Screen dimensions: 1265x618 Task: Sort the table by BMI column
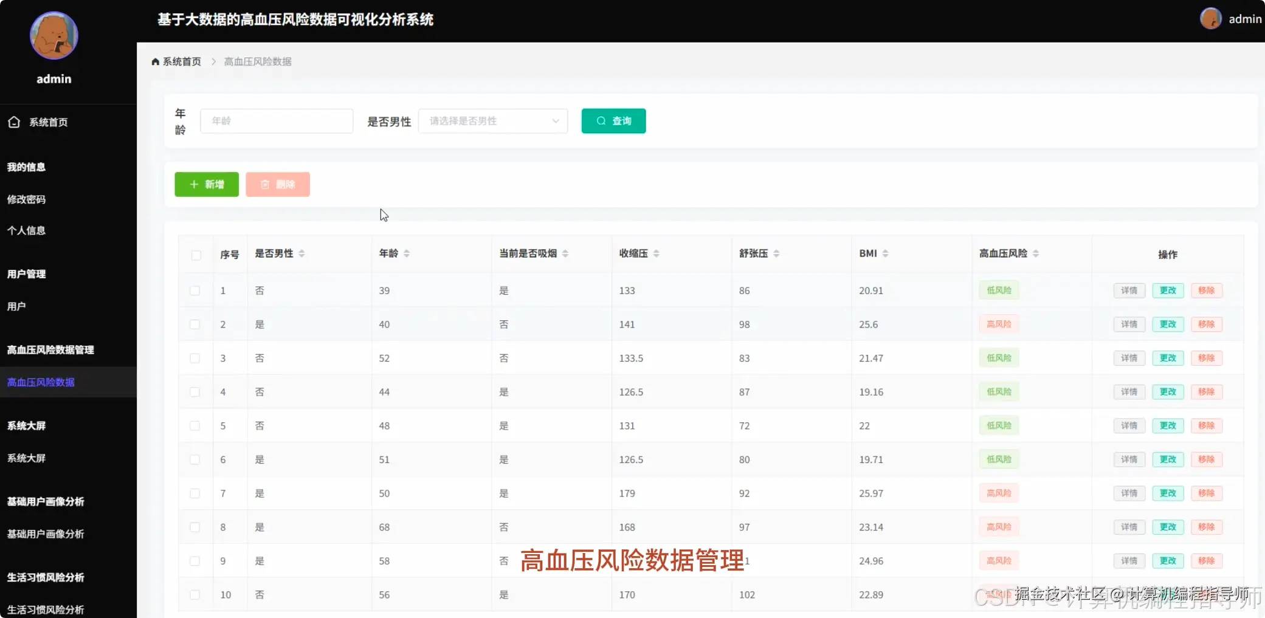coord(884,253)
